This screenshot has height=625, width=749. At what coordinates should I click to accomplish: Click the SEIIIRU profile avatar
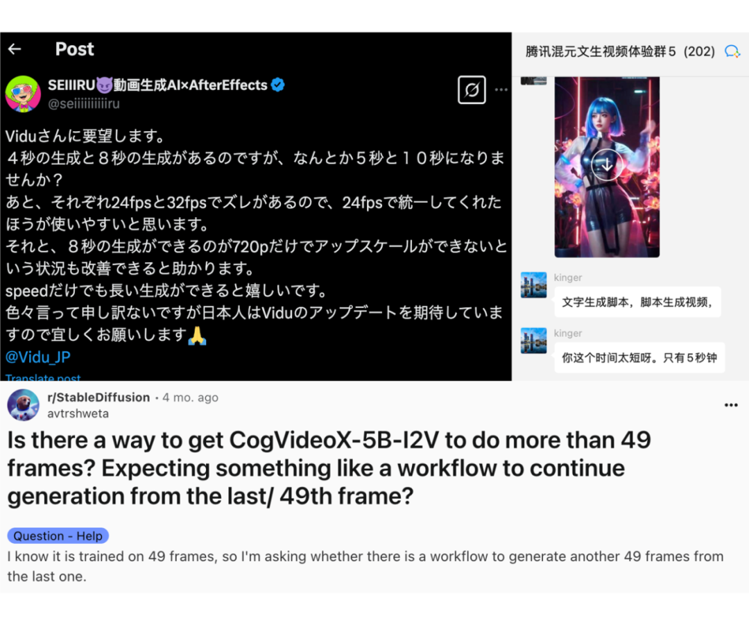(23, 94)
